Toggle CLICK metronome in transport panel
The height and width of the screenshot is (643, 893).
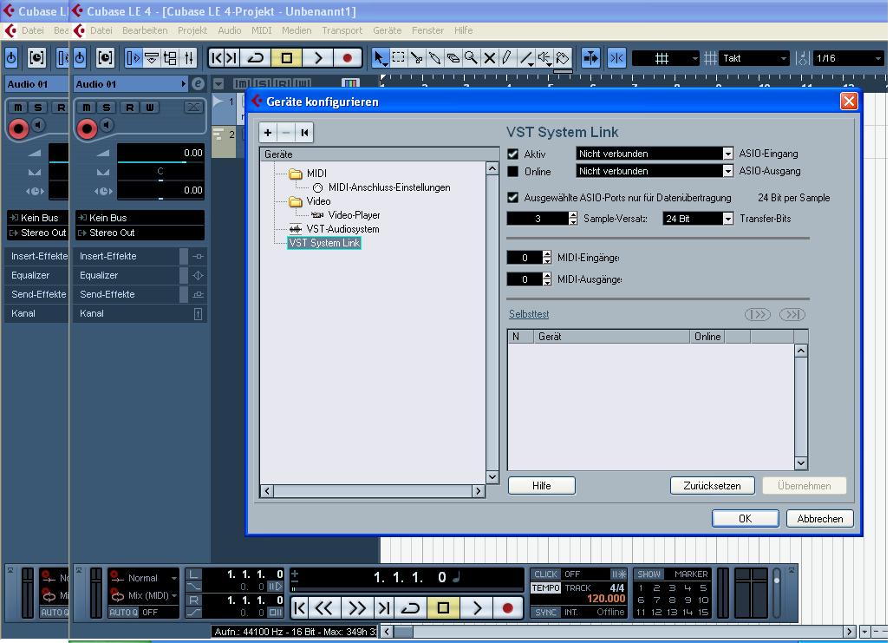(x=545, y=574)
